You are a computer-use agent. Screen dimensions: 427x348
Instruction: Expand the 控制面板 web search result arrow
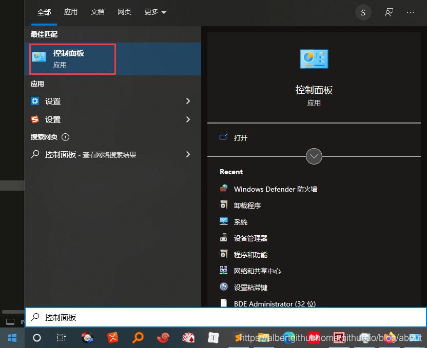pos(188,154)
